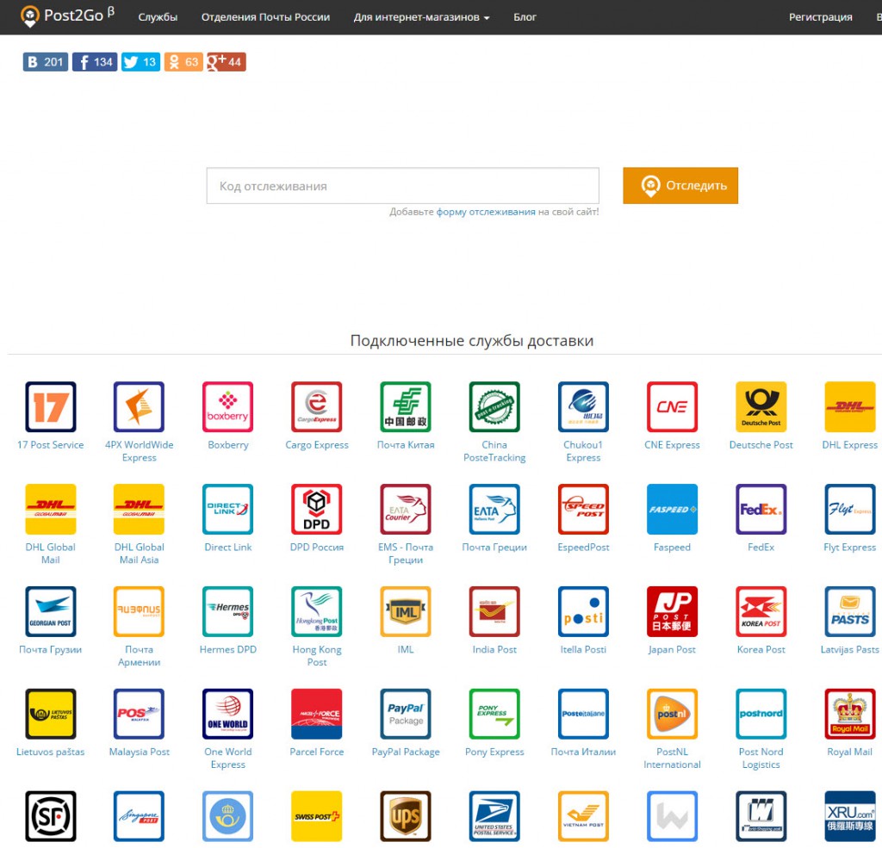
Task: Select the Royal Mail icon
Action: [x=849, y=715]
